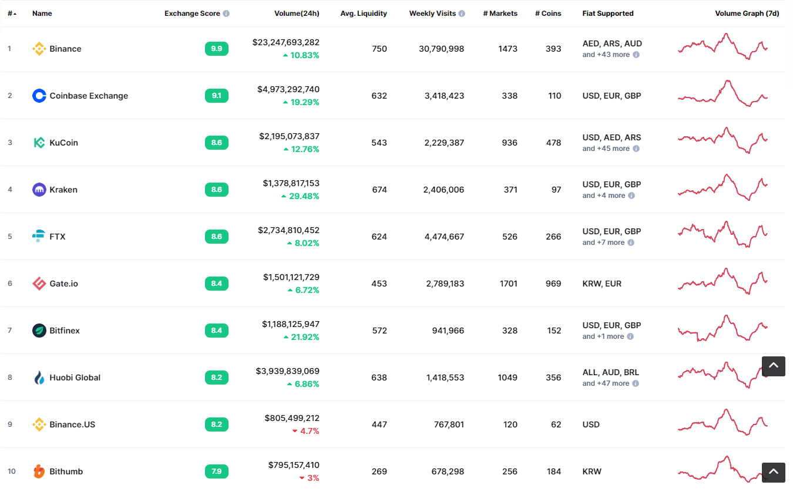
Task: Expand Huobi's 'and +47 more' fiat list
Action: tap(606, 383)
